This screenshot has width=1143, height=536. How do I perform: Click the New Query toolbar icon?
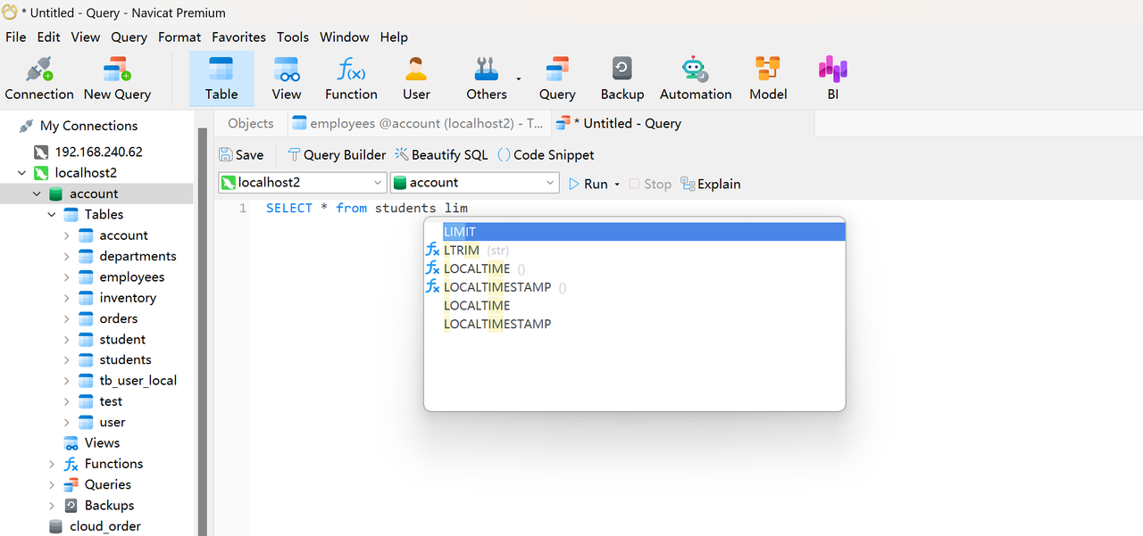click(x=117, y=78)
